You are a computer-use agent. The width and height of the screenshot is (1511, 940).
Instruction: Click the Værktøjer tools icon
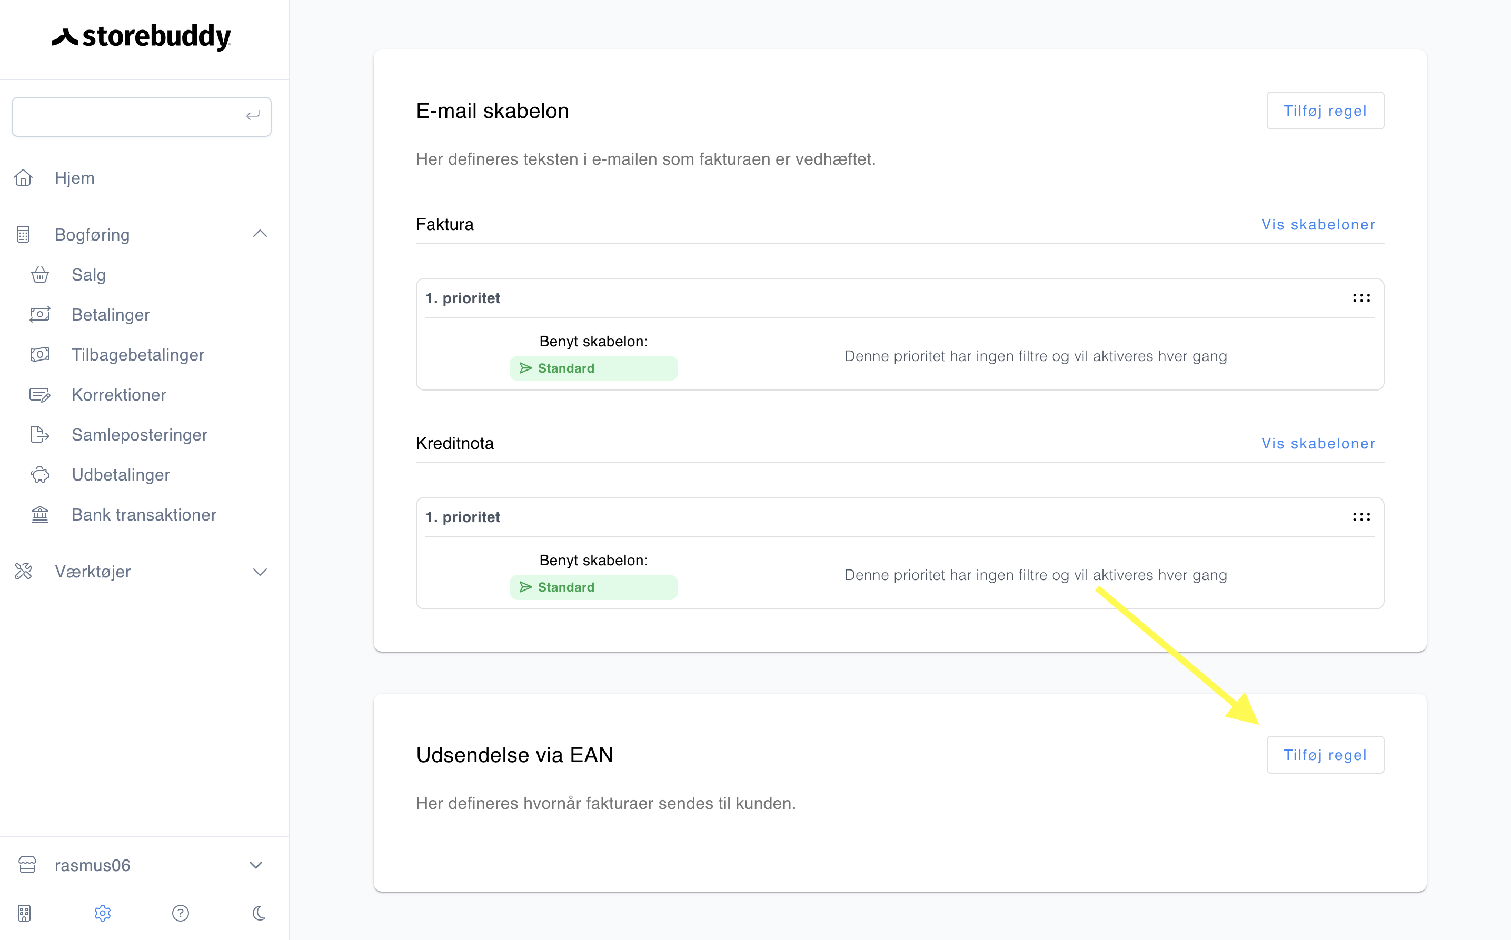tap(24, 571)
